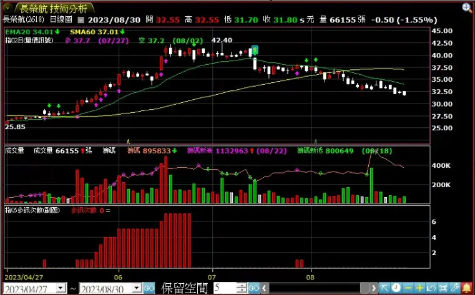The height and width of the screenshot is (295, 475).
Task: Increase 保留空間 with the up stepper arrow
Action: pyautogui.click(x=242, y=285)
